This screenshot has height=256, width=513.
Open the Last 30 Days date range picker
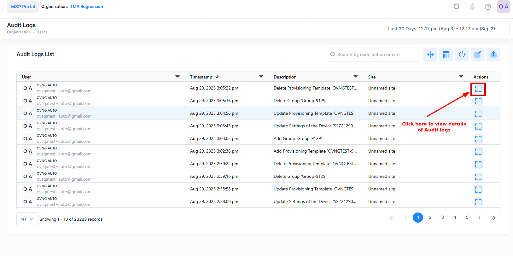pos(446,29)
